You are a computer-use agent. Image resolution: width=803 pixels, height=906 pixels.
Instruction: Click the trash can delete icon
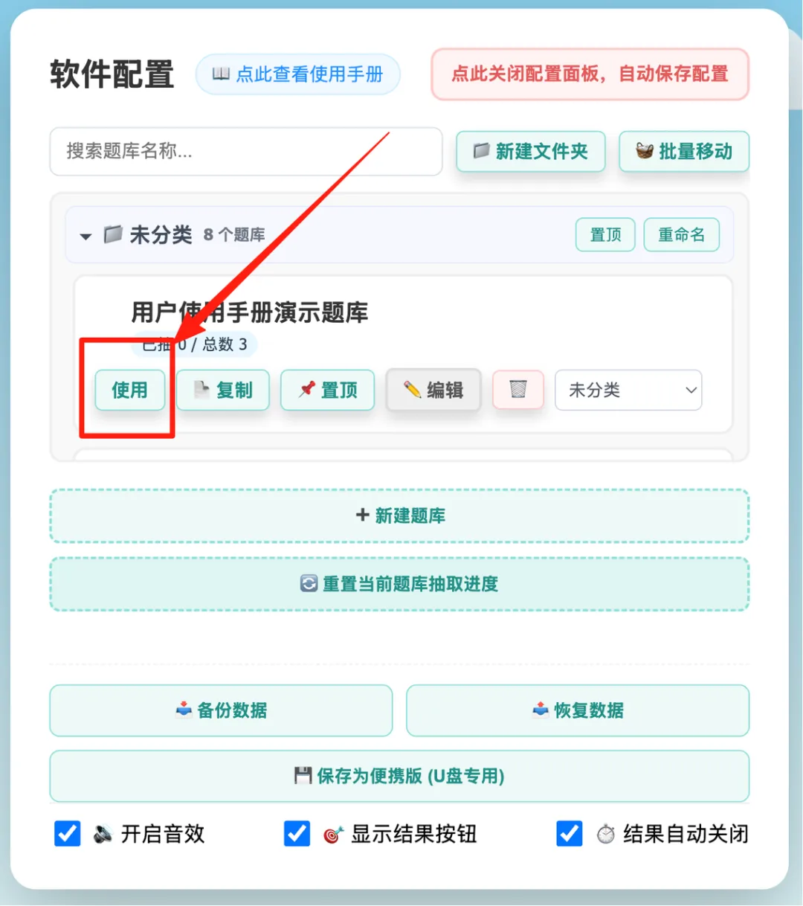click(x=518, y=390)
